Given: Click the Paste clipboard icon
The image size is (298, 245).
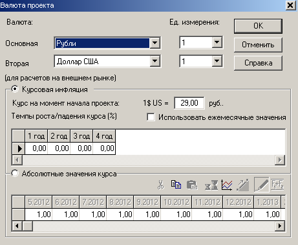Looking at the screenshot, I should click(191, 185).
